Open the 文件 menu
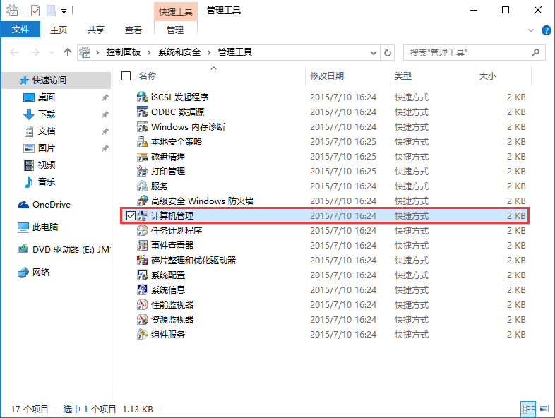This screenshot has height=418, width=555. [20, 30]
